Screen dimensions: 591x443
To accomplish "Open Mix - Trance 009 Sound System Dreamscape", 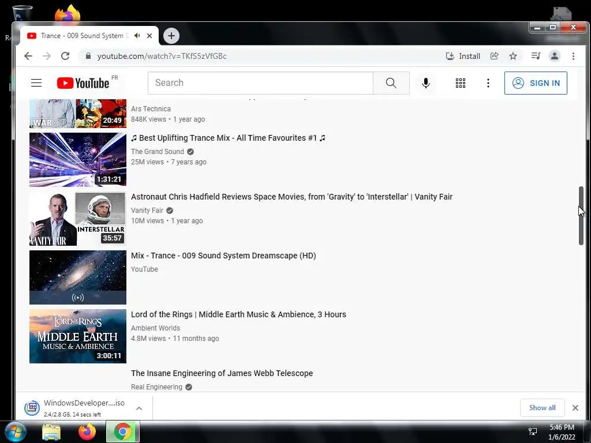I will pos(223,256).
